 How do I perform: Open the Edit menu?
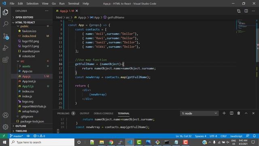pos(20,4)
